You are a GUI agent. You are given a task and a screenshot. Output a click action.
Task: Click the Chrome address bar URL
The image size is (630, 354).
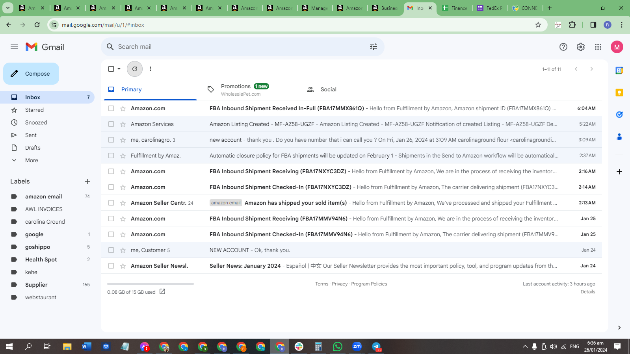103,25
